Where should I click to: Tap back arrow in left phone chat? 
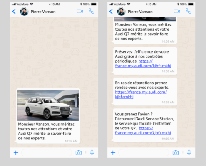tap(14, 12)
